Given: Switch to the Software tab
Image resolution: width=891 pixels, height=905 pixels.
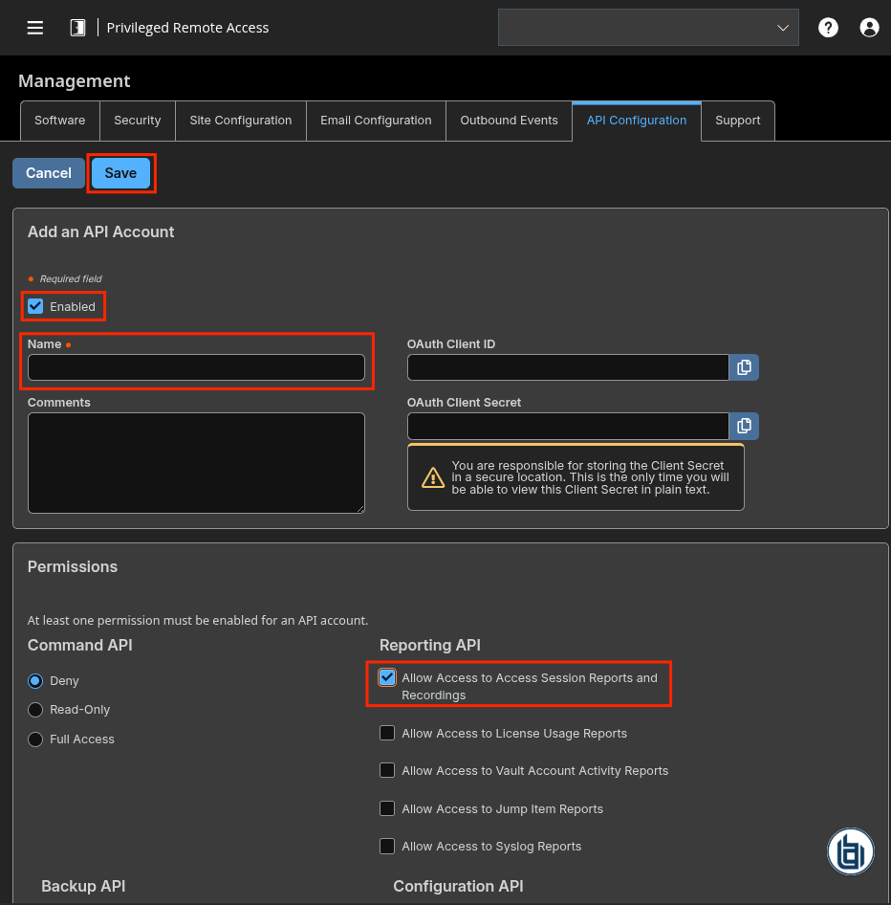Looking at the screenshot, I should click(x=60, y=121).
